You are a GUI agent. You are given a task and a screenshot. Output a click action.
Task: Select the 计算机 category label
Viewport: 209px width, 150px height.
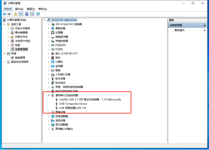pos(59,62)
